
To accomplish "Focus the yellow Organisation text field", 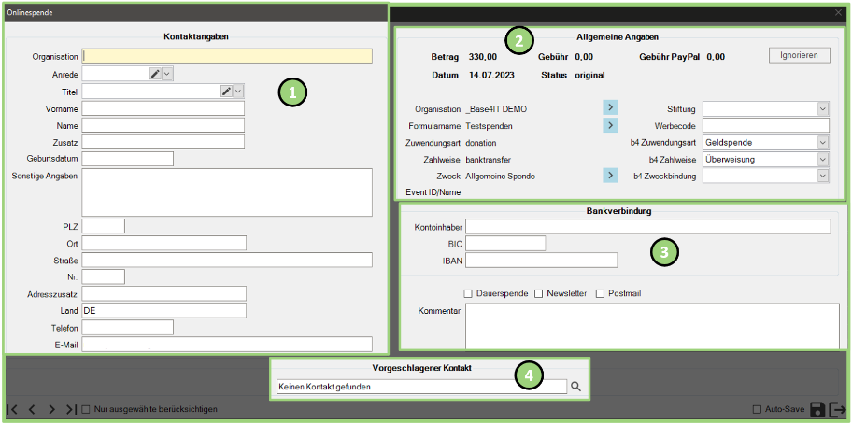I will (227, 56).
